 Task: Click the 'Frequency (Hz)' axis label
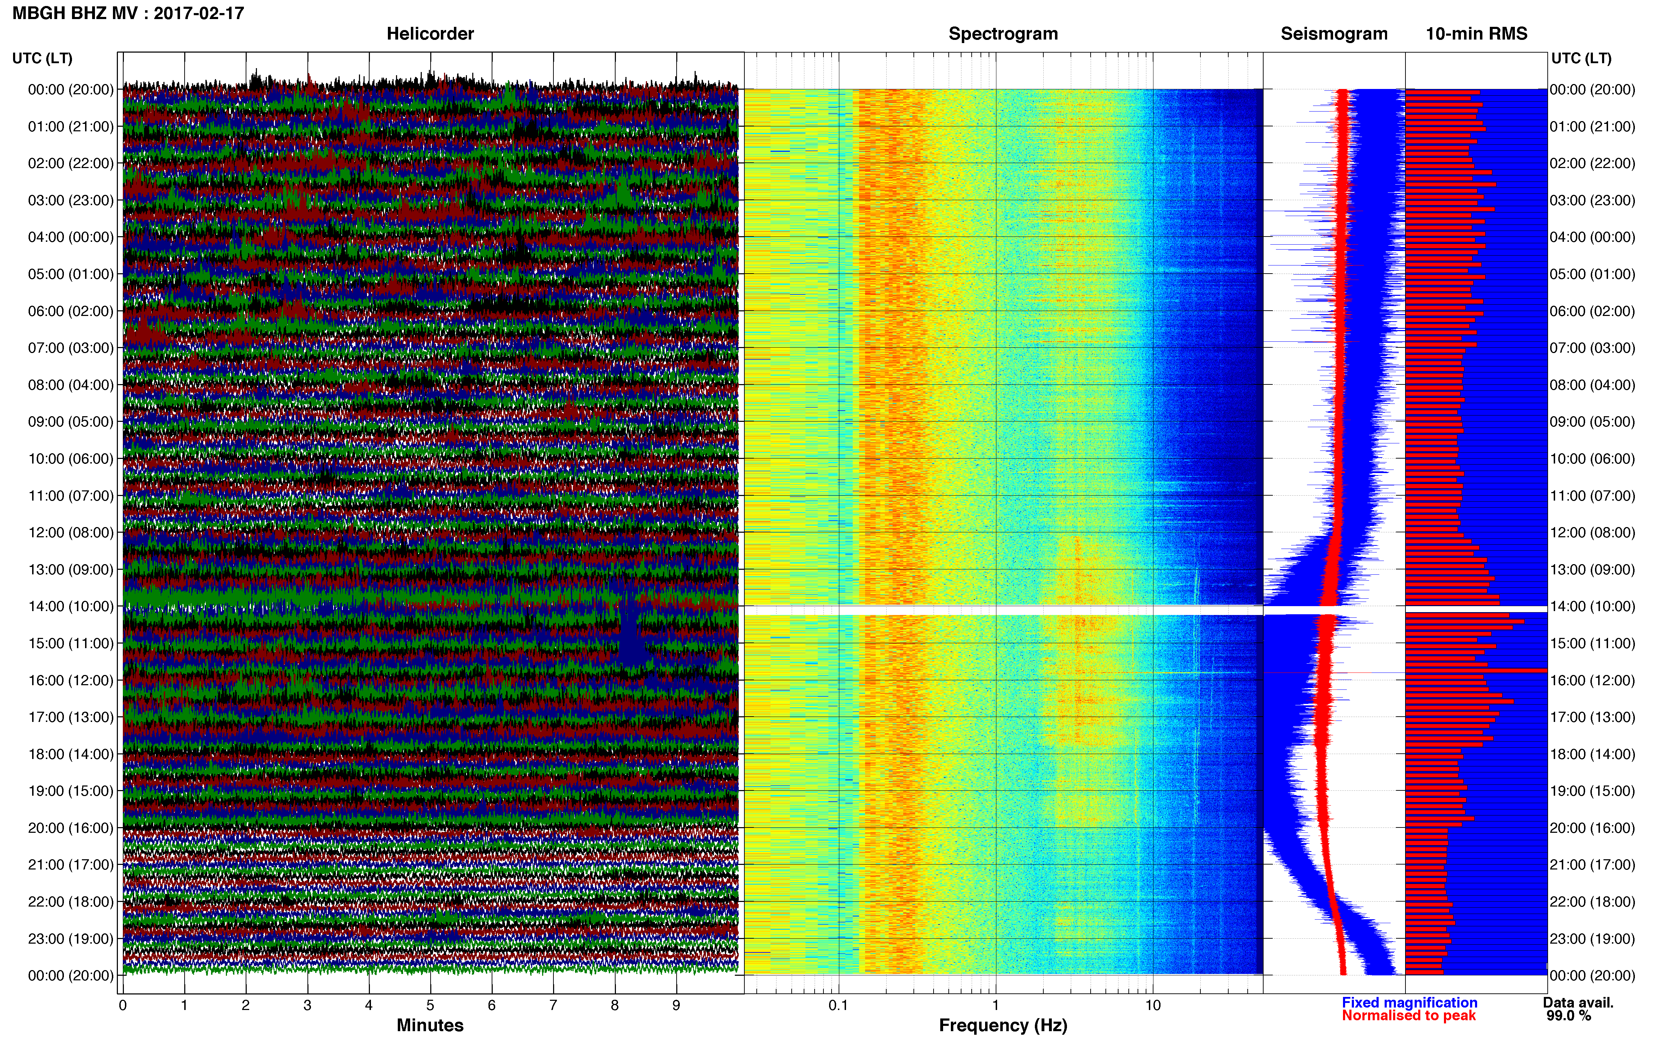(1003, 1025)
